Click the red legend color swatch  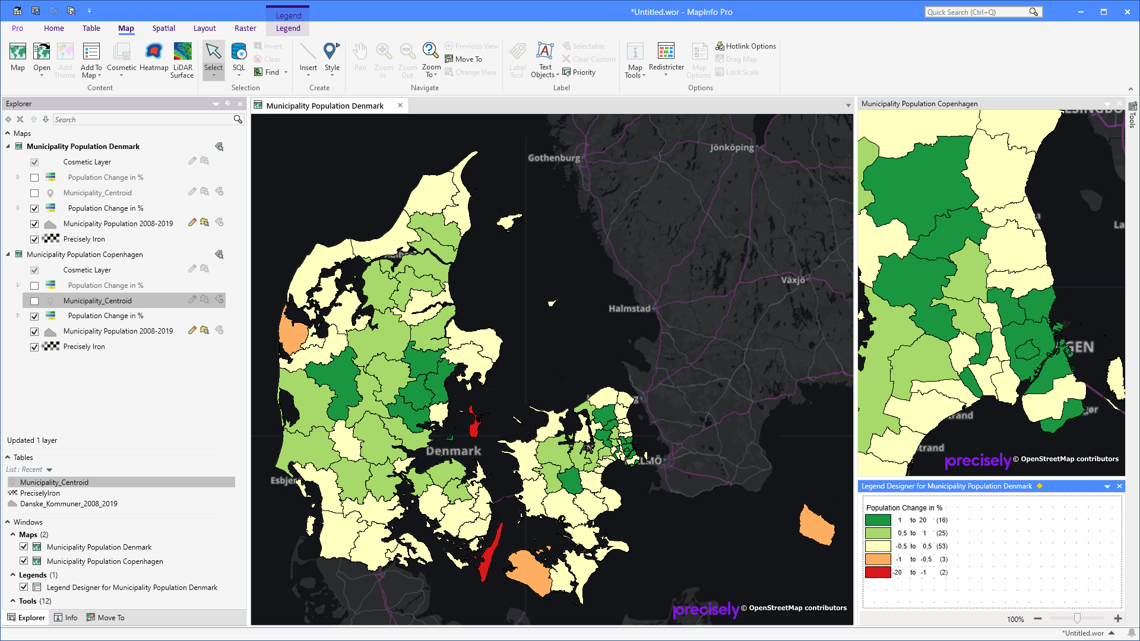pyautogui.click(x=877, y=572)
